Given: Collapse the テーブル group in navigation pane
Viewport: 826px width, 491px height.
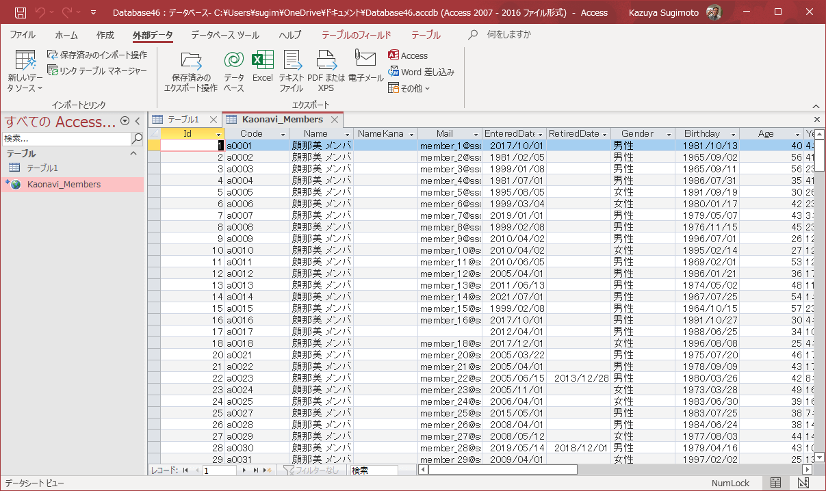Looking at the screenshot, I should [133, 154].
